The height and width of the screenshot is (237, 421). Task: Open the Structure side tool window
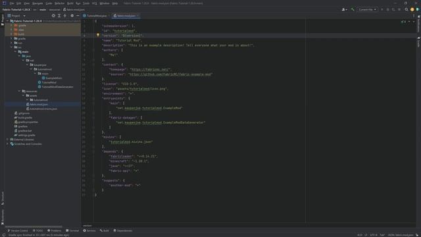[x=3, y=198]
